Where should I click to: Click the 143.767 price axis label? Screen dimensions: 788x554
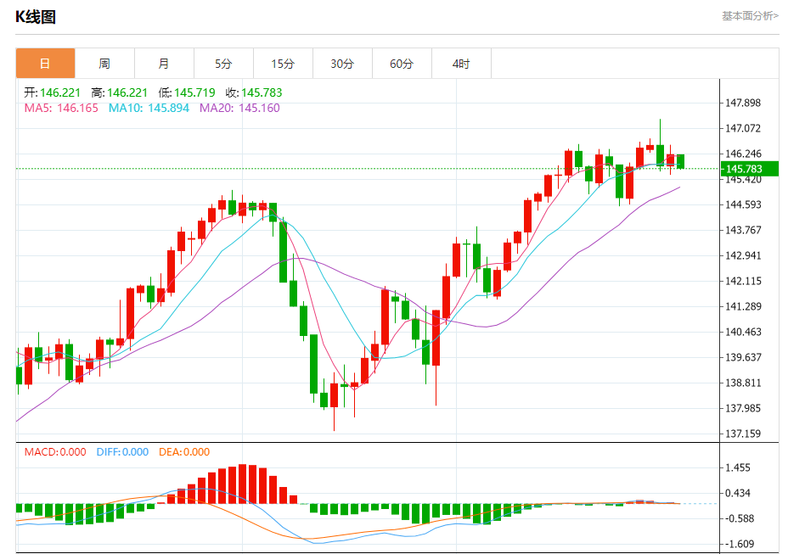point(743,230)
